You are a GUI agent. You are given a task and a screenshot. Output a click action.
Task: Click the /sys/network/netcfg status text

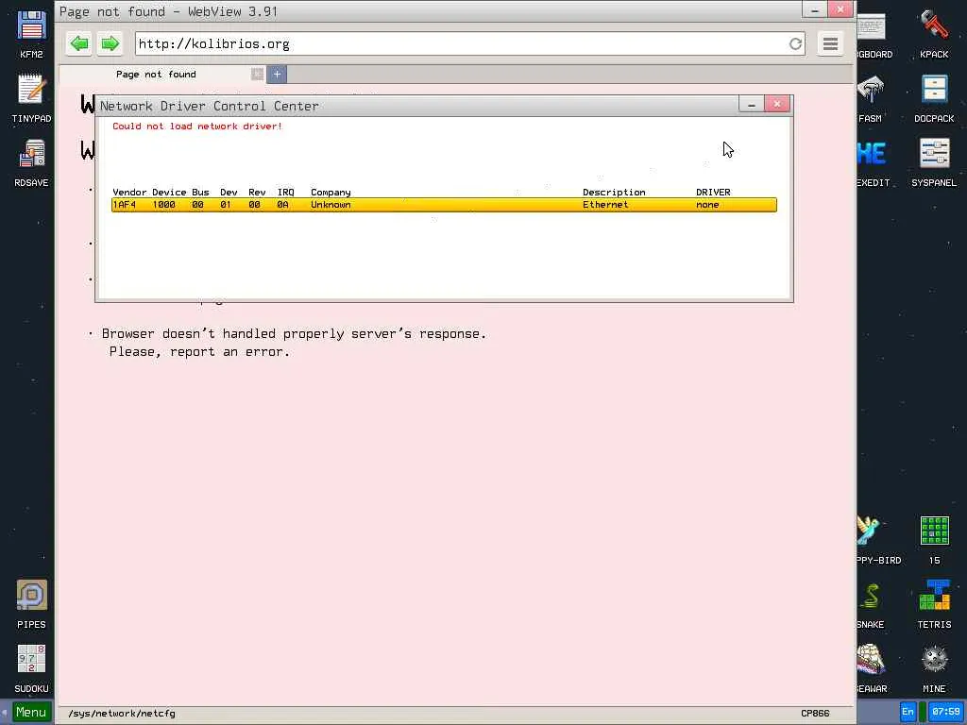pyautogui.click(x=122, y=714)
